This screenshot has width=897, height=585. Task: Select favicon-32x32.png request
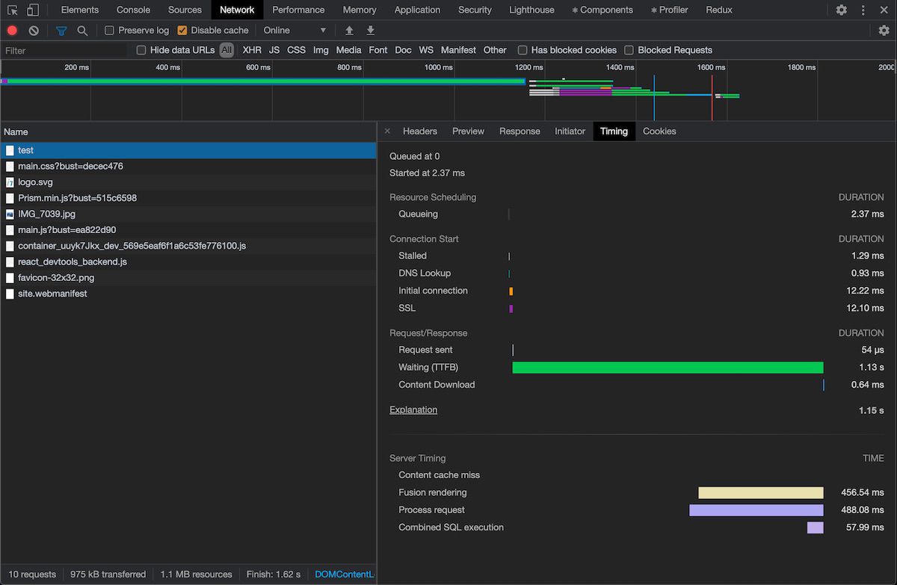[188, 278]
